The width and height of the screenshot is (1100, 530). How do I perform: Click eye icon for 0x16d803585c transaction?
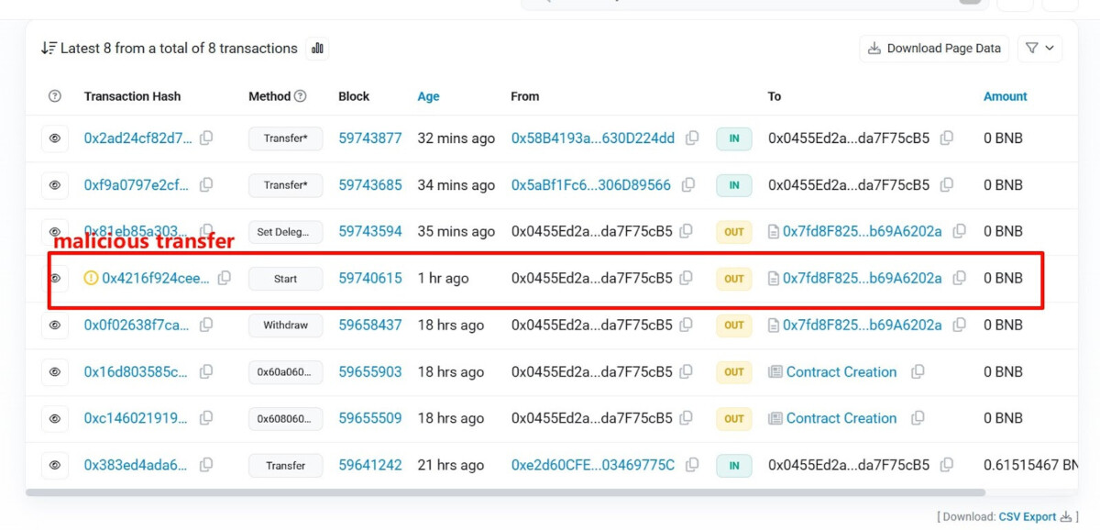(55, 371)
